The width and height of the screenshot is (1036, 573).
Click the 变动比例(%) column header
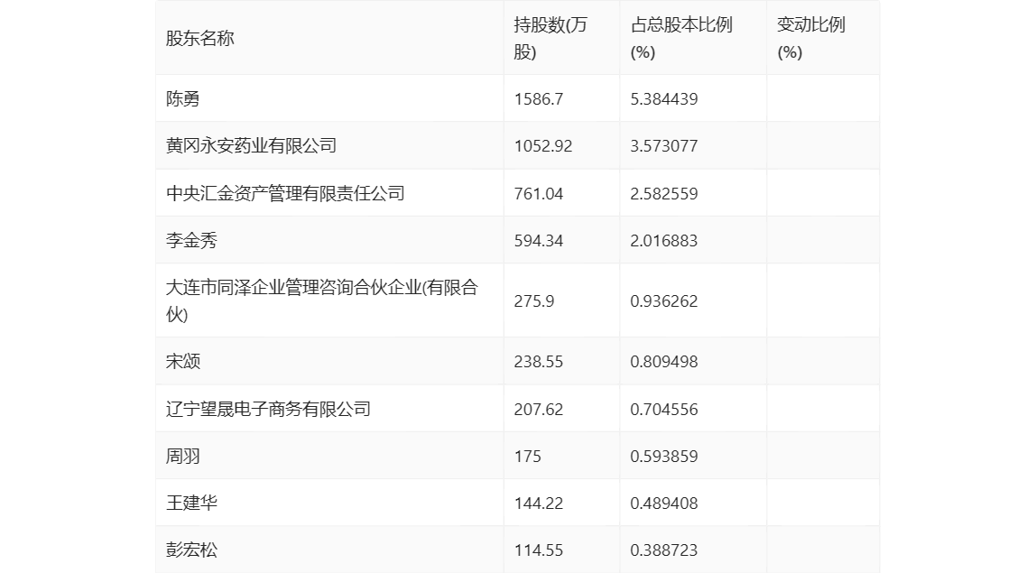[x=810, y=38]
